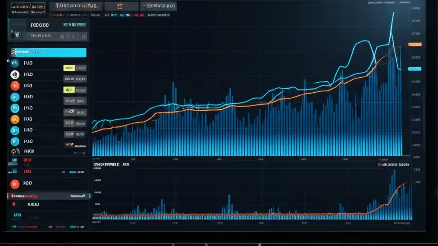Click the white coin icon in the sidebar
This screenshot has width=438, height=246.
[x=14, y=74]
